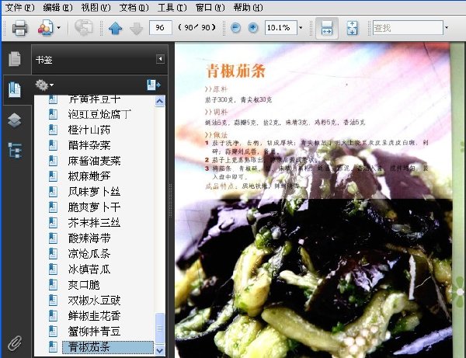
Task: Open bookmark 蟹柳拌青豆
Action: point(94,332)
